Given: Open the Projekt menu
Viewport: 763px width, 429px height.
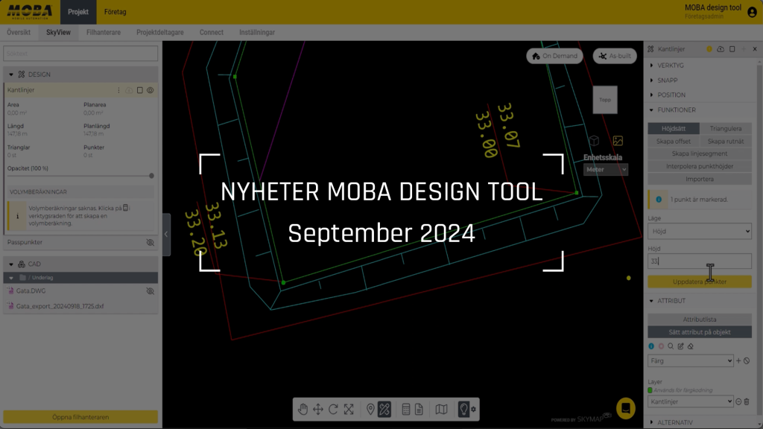Looking at the screenshot, I should coord(78,12).
